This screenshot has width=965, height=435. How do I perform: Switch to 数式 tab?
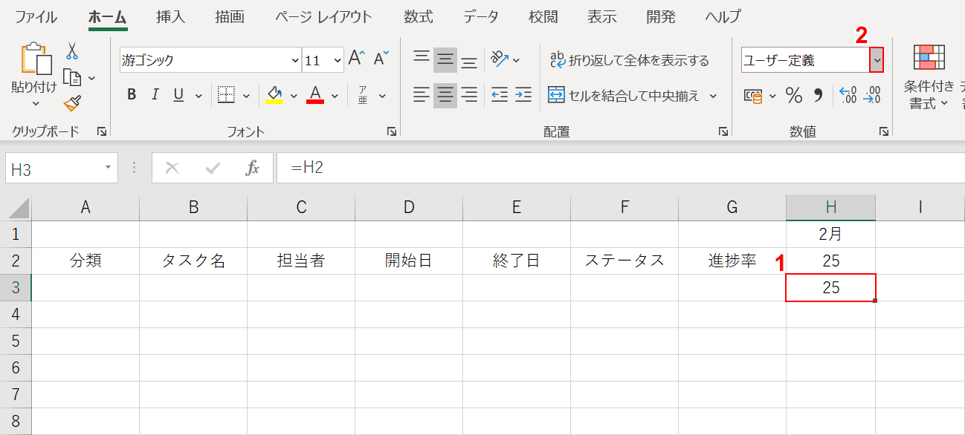tap(419, 16)
